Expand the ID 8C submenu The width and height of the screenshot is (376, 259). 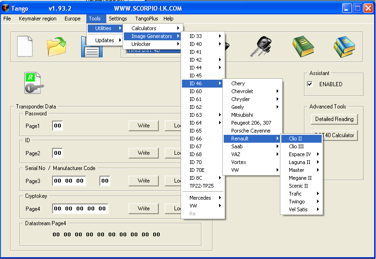[x=203, y=178]
